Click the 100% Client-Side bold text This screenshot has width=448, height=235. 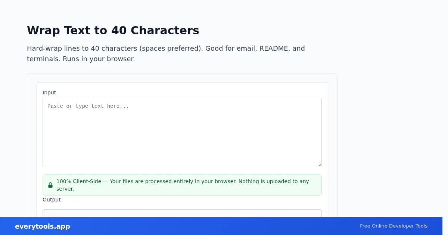(x=79, y=181)
